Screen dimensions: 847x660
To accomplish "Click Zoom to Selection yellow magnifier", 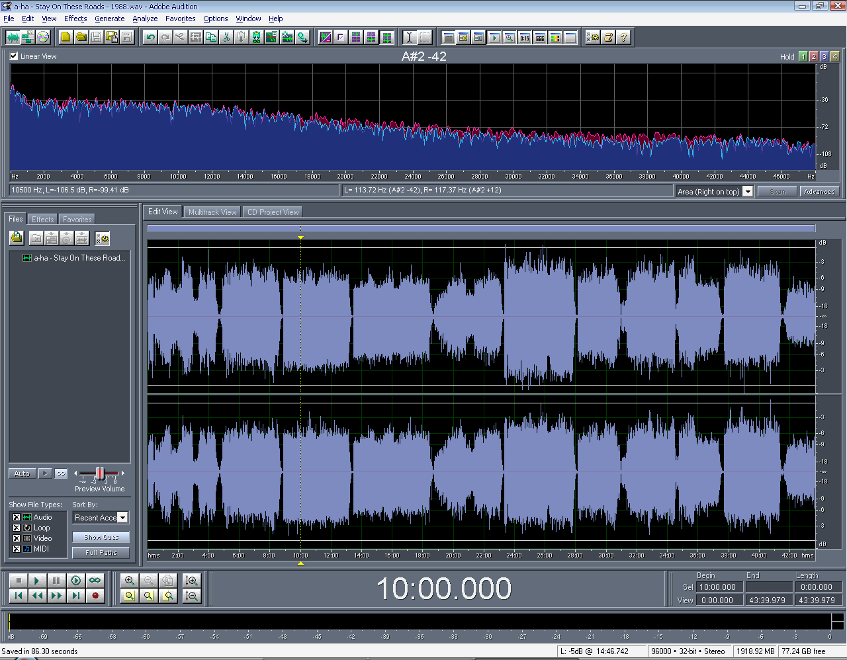I will click(x=130, y=595).
